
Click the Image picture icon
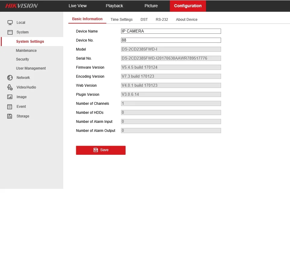tap(10, 97)
